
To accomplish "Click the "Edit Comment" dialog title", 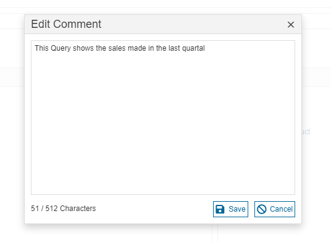I will click(66, 24).
